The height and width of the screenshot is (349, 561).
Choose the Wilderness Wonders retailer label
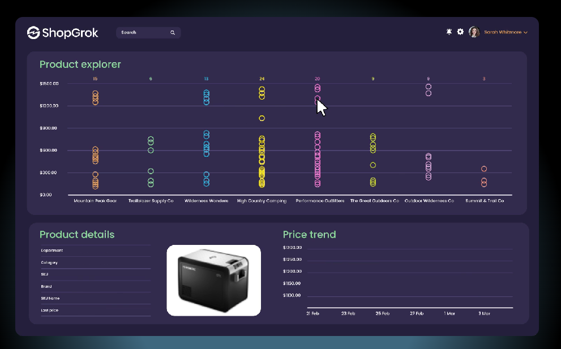[x=207, y=201]
